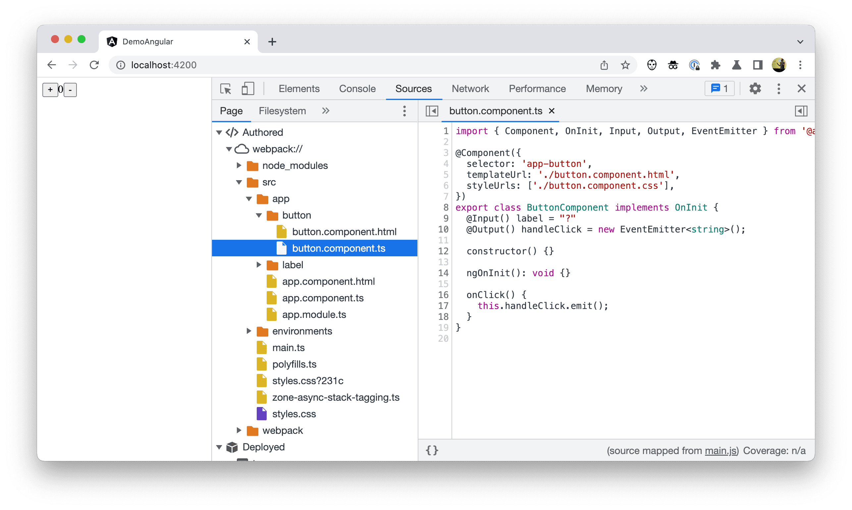Click the format source code icon

[x=434, y=450]
